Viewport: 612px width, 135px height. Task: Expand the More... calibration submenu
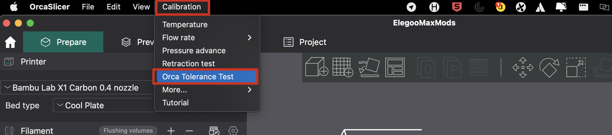coord(207,90)
